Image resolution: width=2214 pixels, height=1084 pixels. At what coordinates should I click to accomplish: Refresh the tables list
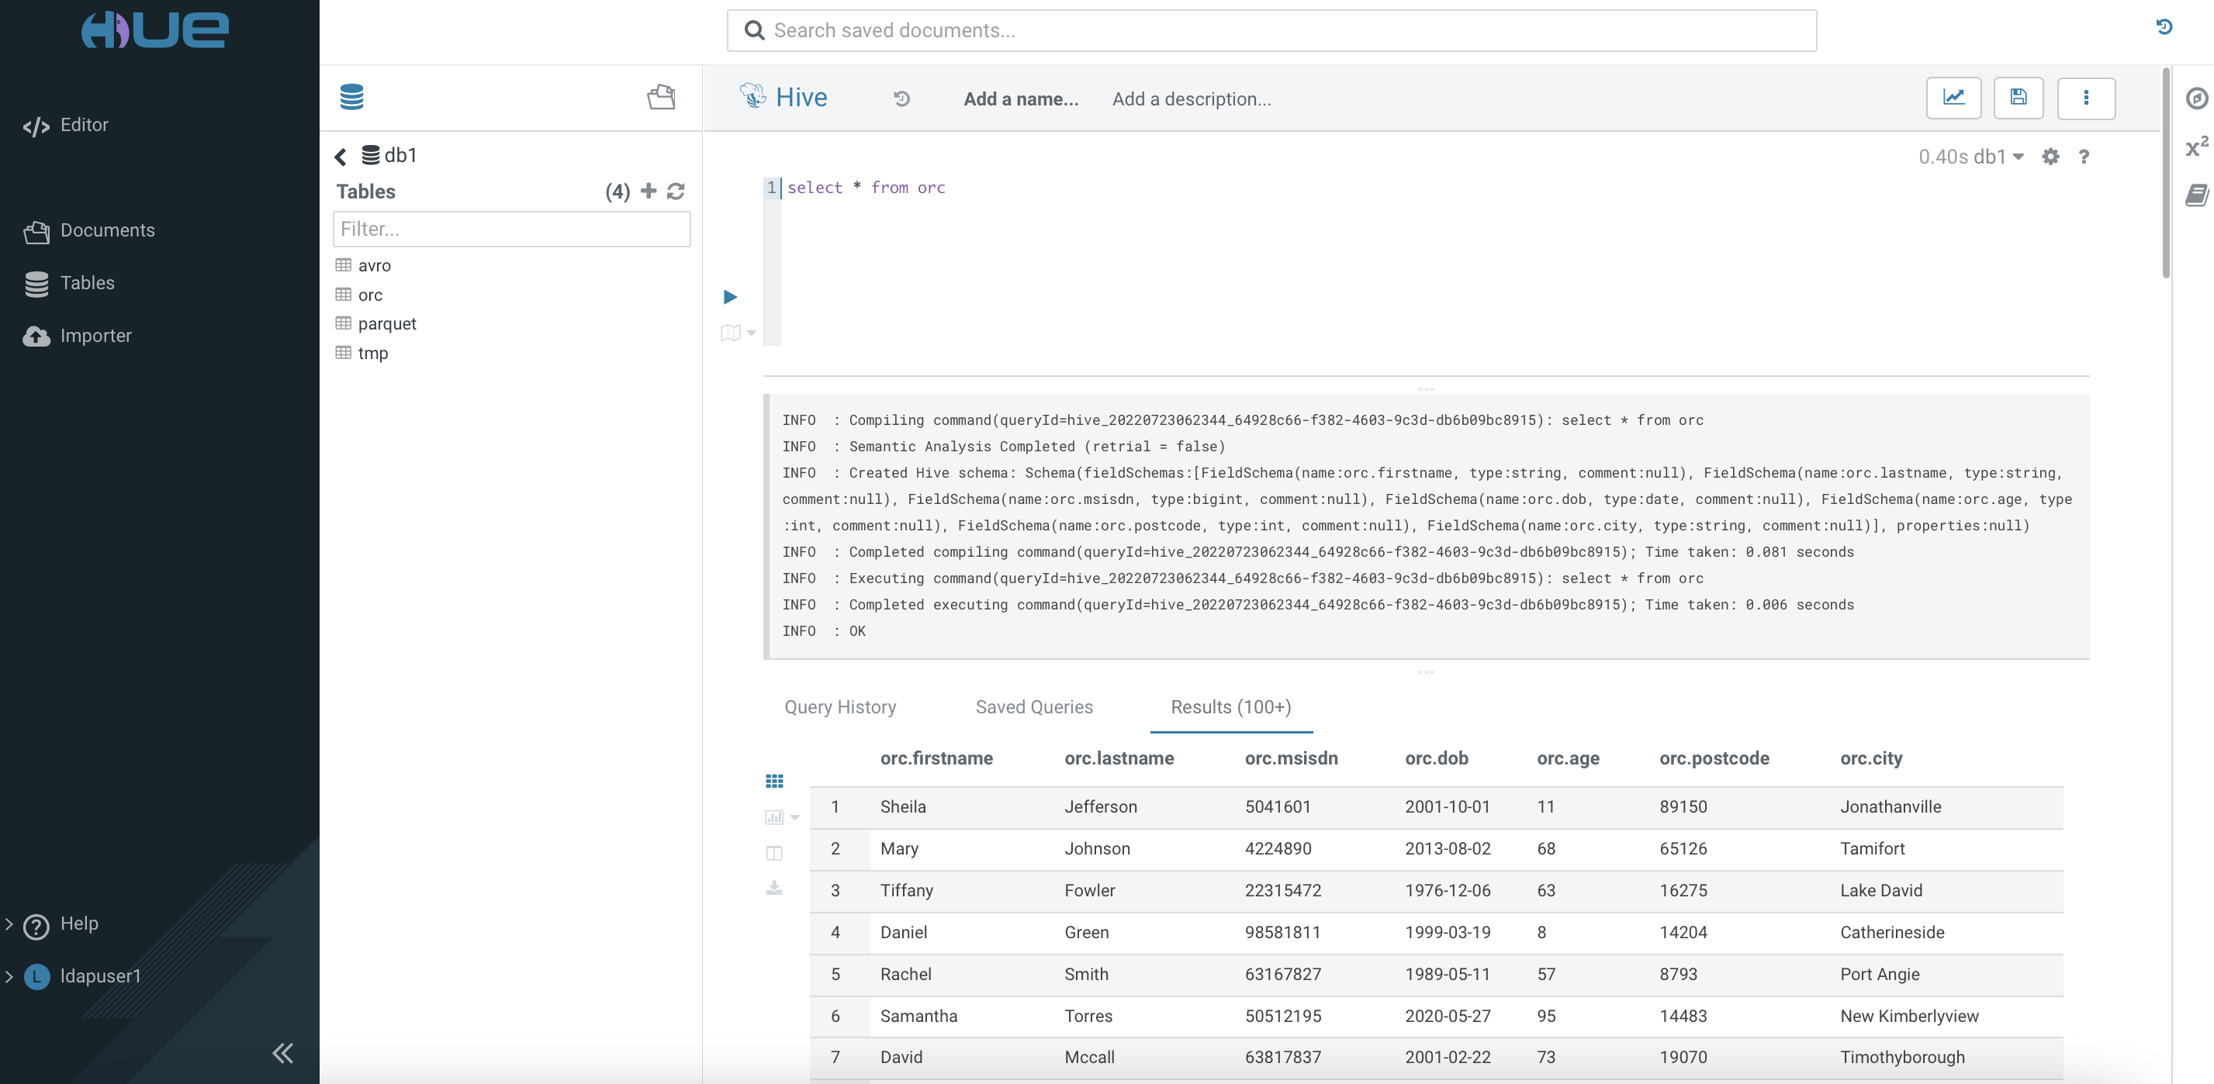pyautogui.click(x=676, y=191)
